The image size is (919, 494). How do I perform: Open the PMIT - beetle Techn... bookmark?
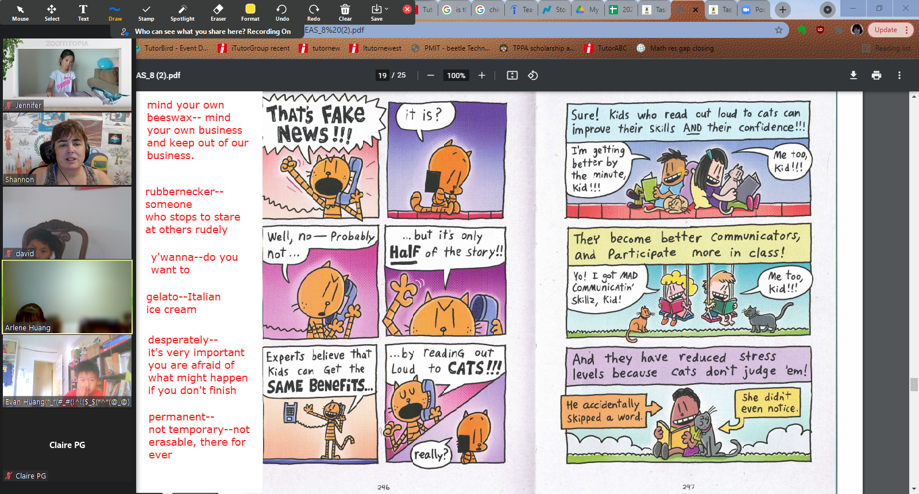click(451, 48)
